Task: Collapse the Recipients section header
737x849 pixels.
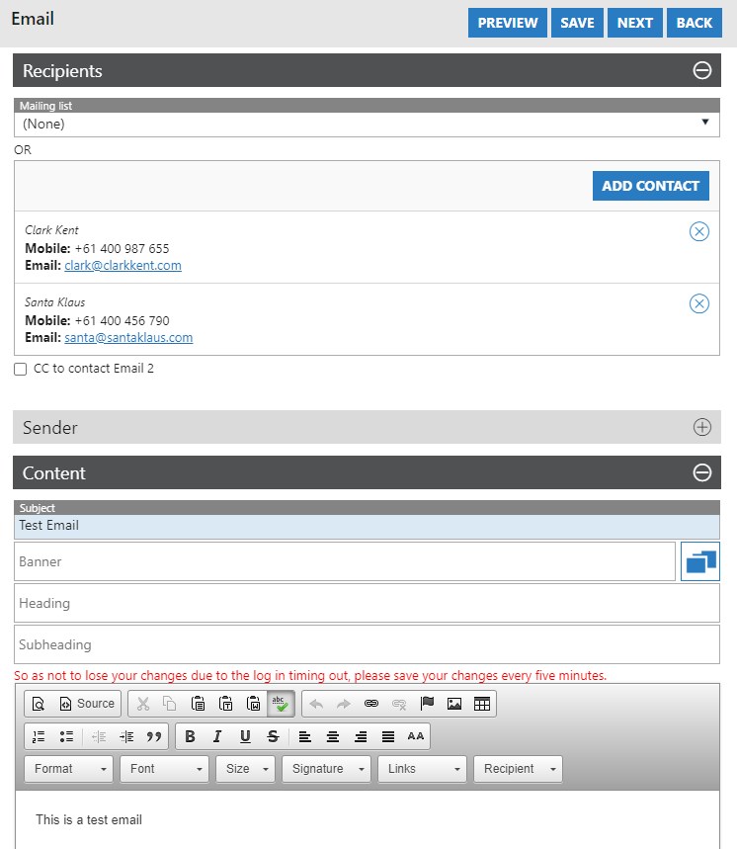Action: click(x=701, y=71)
